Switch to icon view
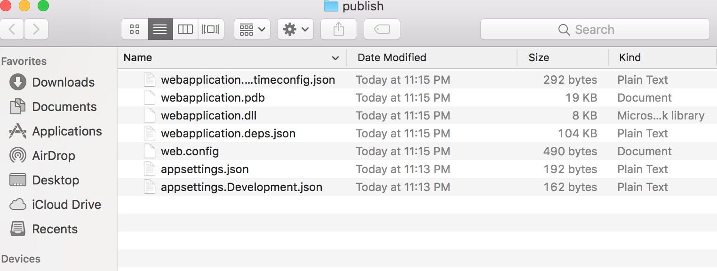This screenshot has height=271, width=717. (134, 29)
